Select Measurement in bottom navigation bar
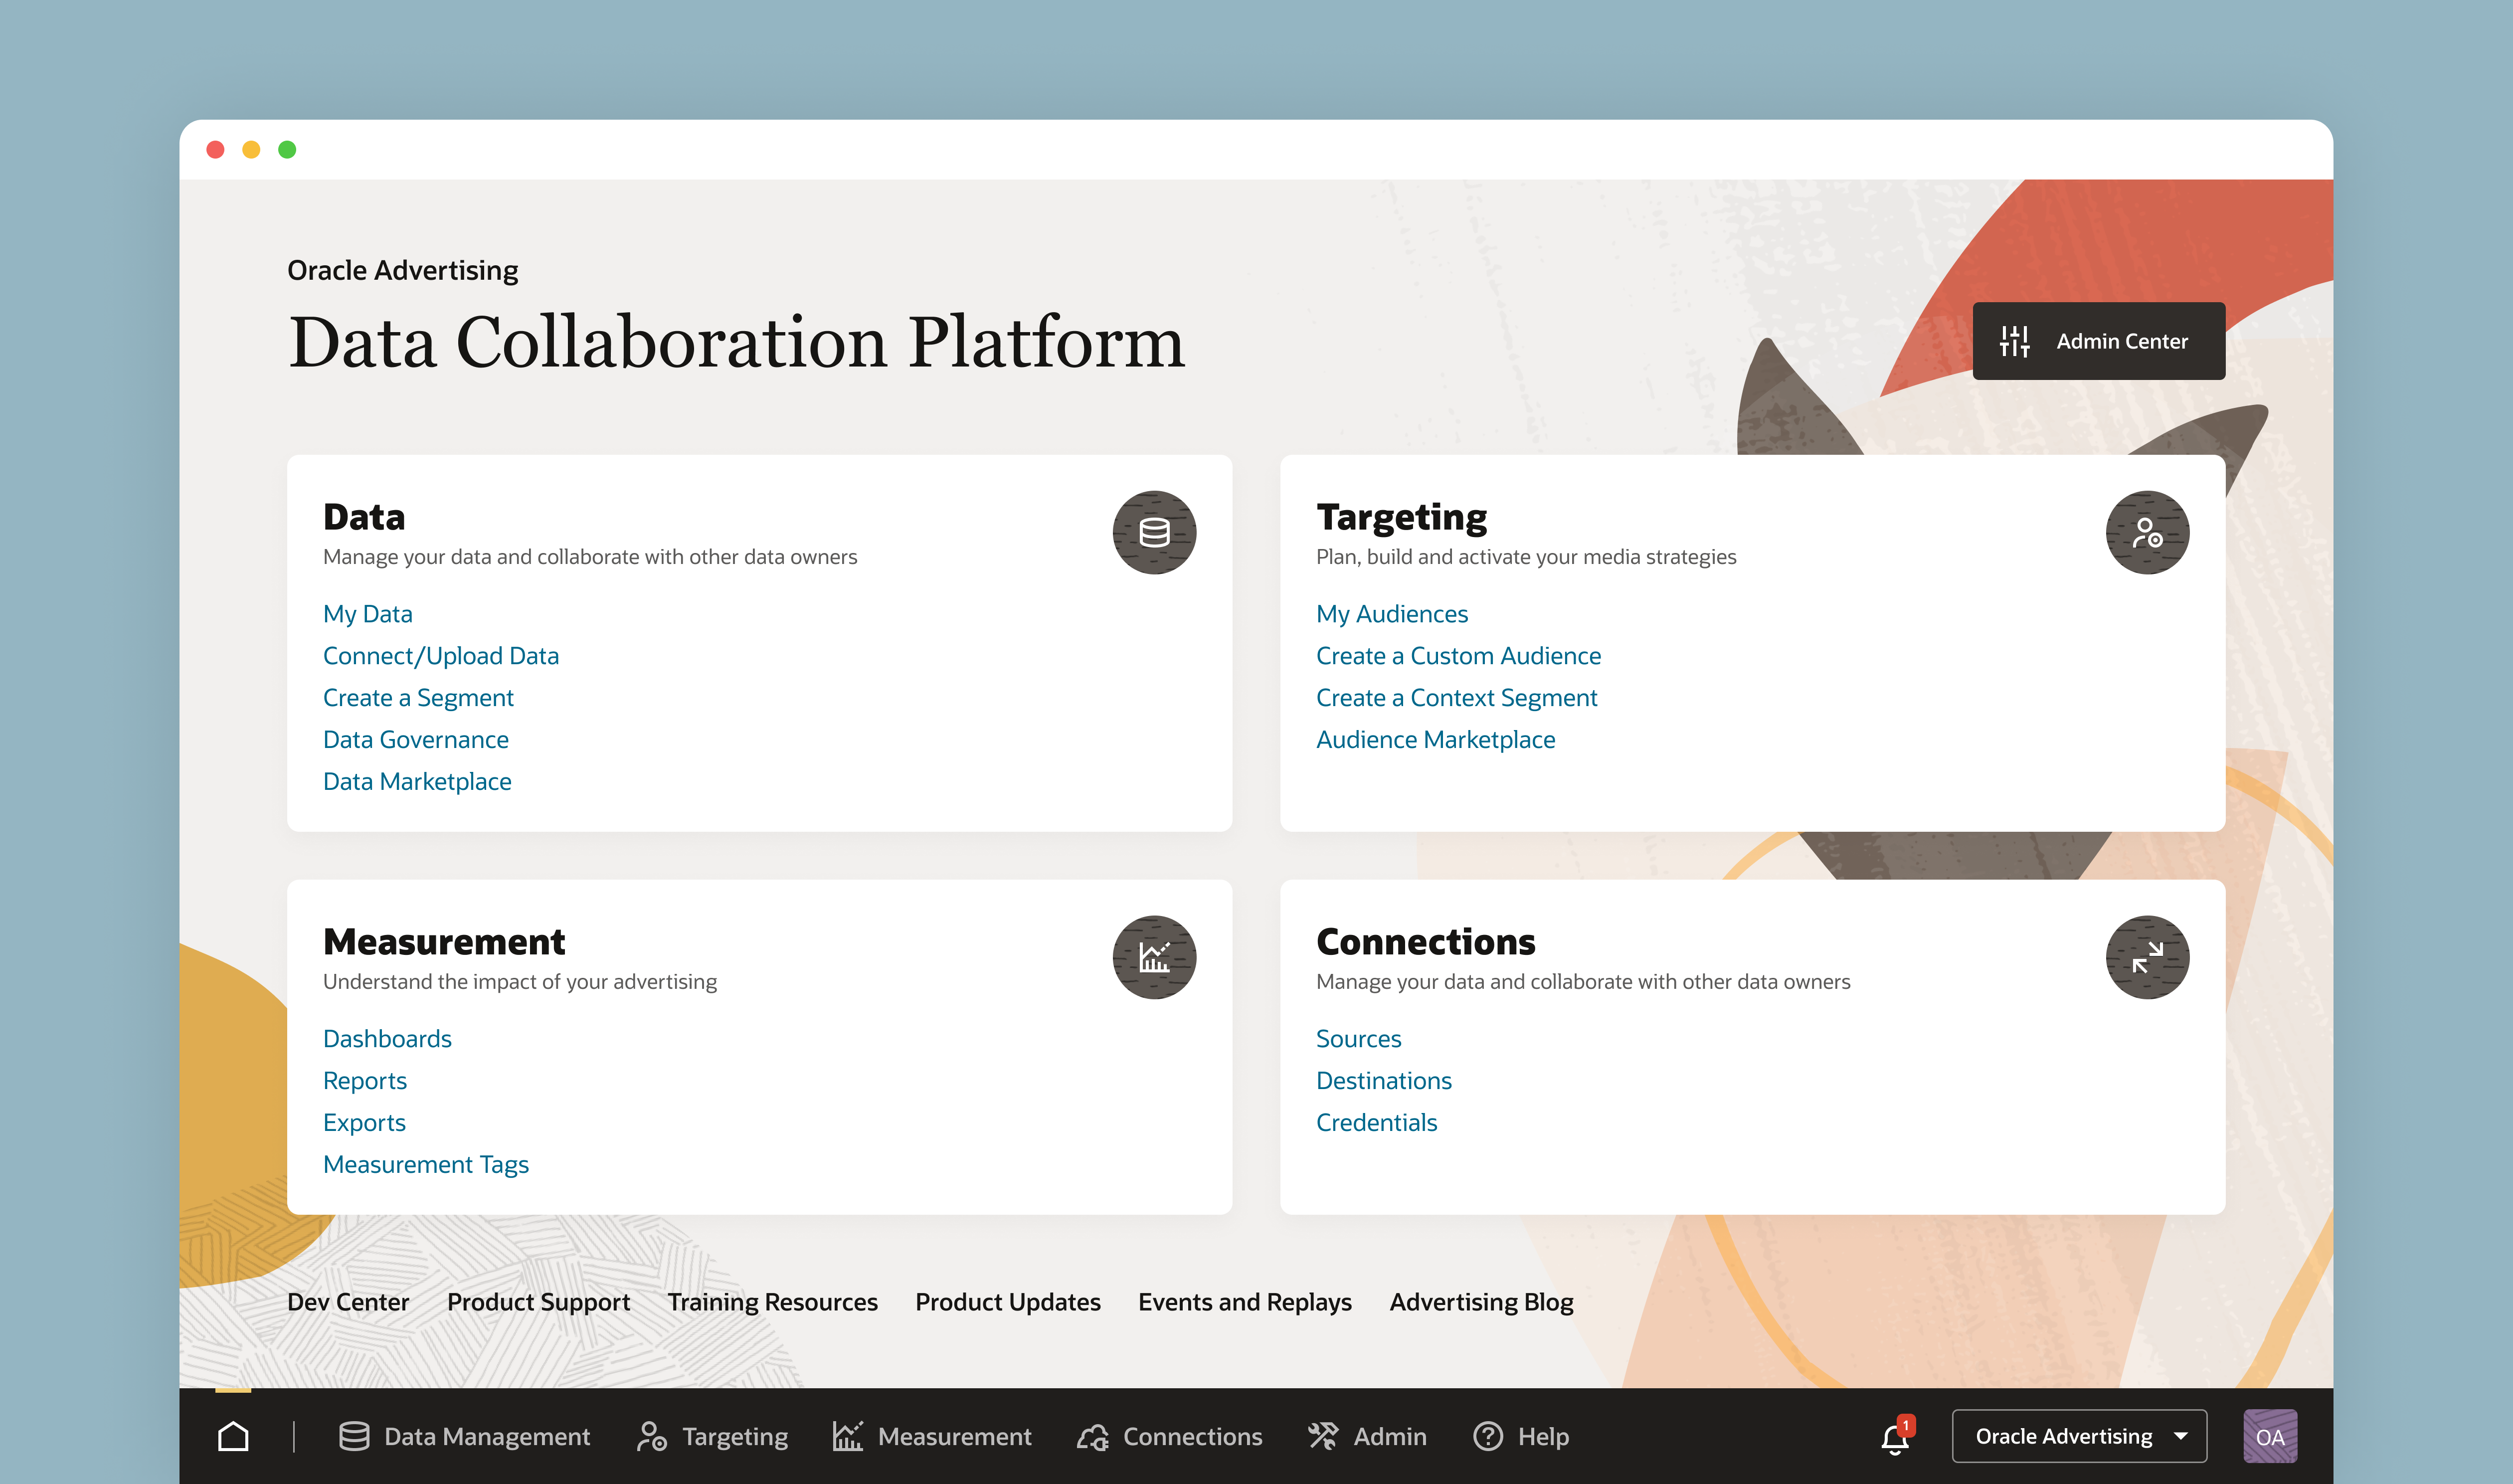 (931, 1436)
